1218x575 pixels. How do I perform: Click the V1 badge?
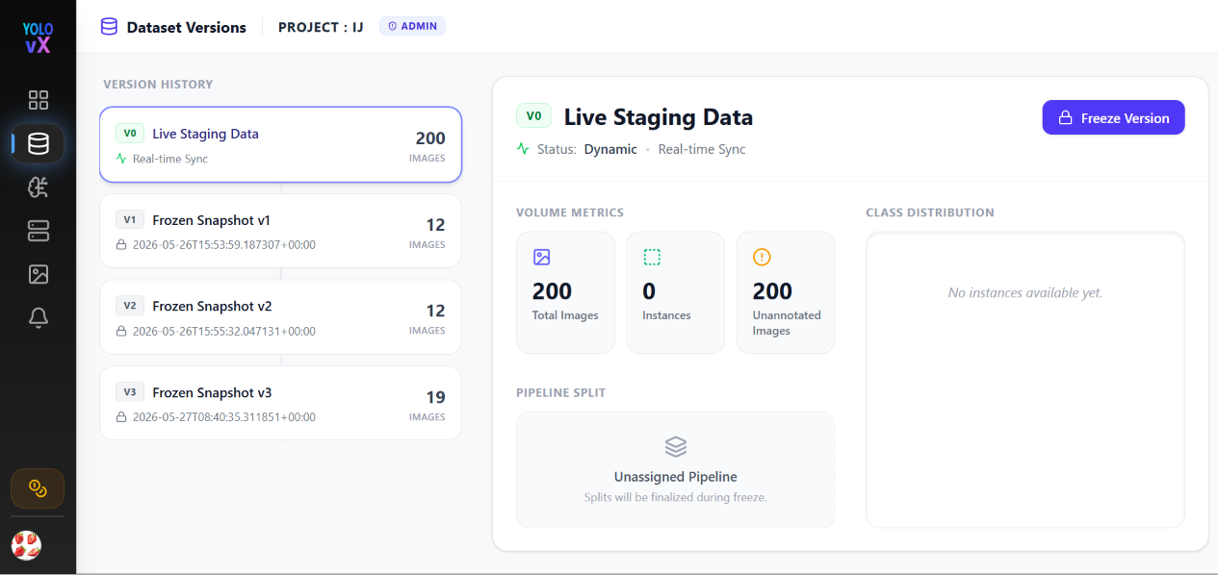pyautogui.click(x=130, y=219)
